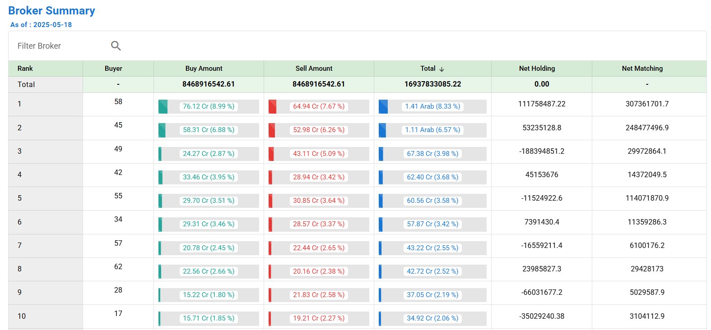Select buyer 34 in rank 6 row
Screen dimensions: 711x330
point(118,220)
